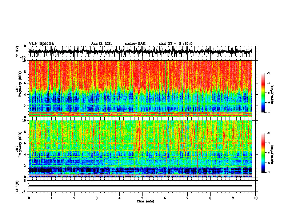Click time axis tick label "7"
This screenshot has height=222, width=288.
coord(188,198)
